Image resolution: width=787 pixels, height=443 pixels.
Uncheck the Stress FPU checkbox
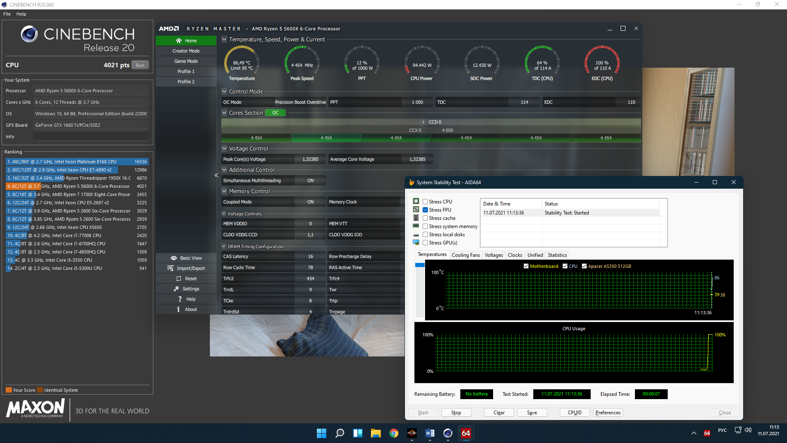tap(425, 210)
